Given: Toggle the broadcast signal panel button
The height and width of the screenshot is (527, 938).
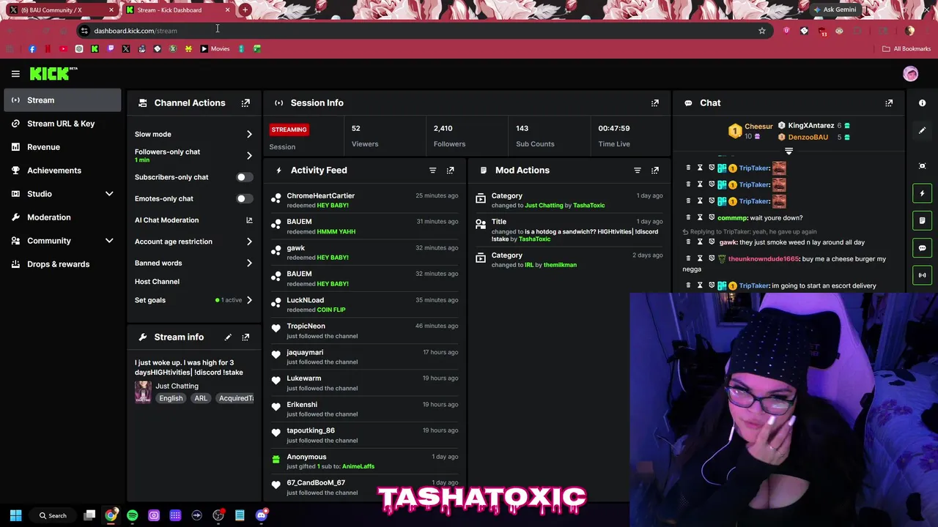Looking at the screenshot, I should (x=922, y=275).
